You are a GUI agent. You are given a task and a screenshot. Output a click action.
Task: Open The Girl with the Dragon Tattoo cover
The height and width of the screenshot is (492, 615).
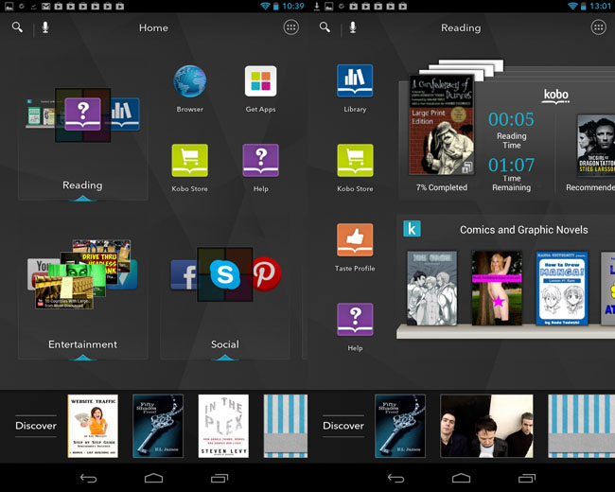[596, 144]
